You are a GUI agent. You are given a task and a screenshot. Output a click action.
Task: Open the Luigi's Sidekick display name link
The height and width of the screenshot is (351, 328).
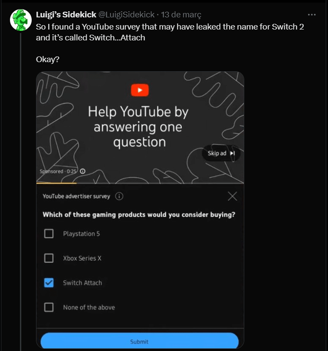pyautogui.click(x=66, y=15)
